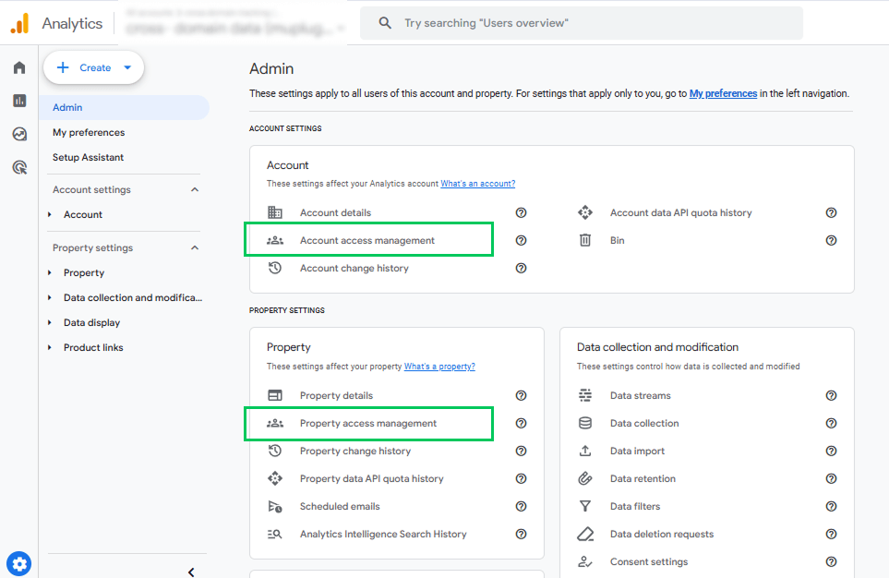Click the Consent settings icon
Screen dimensions: 889x578
click(585, 562)
